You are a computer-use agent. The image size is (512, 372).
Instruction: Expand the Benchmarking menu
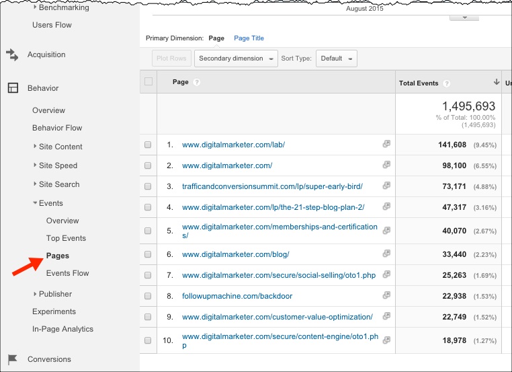click(35, 7)
